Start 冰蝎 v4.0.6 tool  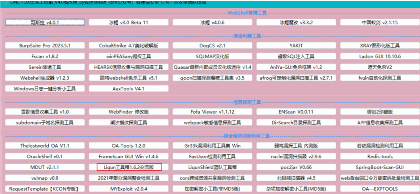point(213,22)
